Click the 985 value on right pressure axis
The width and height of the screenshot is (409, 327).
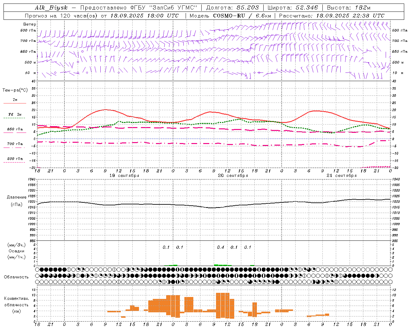(396, 241)
